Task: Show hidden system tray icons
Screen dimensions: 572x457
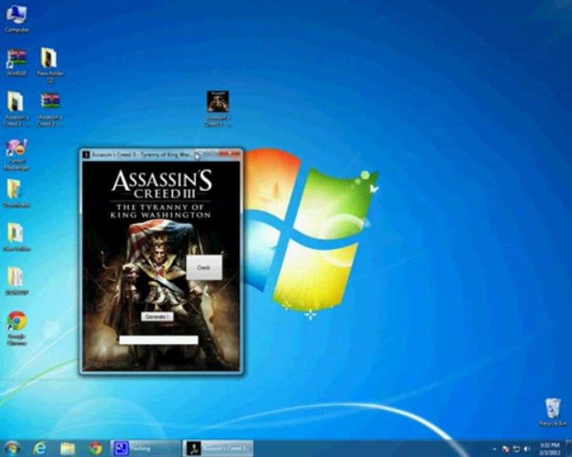Action: tap(494, 449)
